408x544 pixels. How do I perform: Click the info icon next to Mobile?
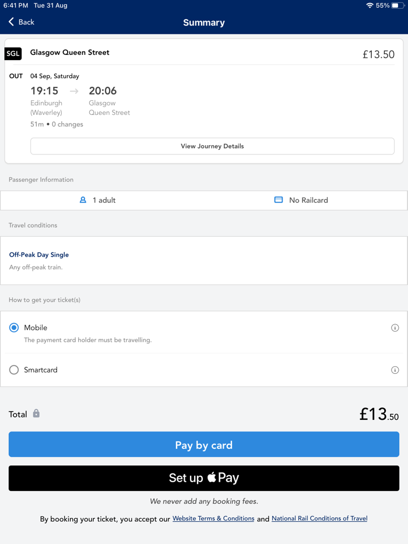(x=395, y=328)
